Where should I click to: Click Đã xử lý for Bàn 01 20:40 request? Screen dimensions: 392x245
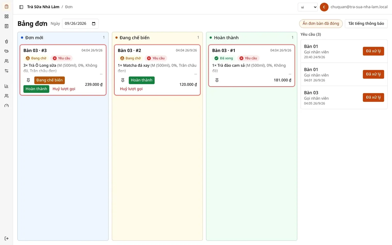tap(373, 51)
